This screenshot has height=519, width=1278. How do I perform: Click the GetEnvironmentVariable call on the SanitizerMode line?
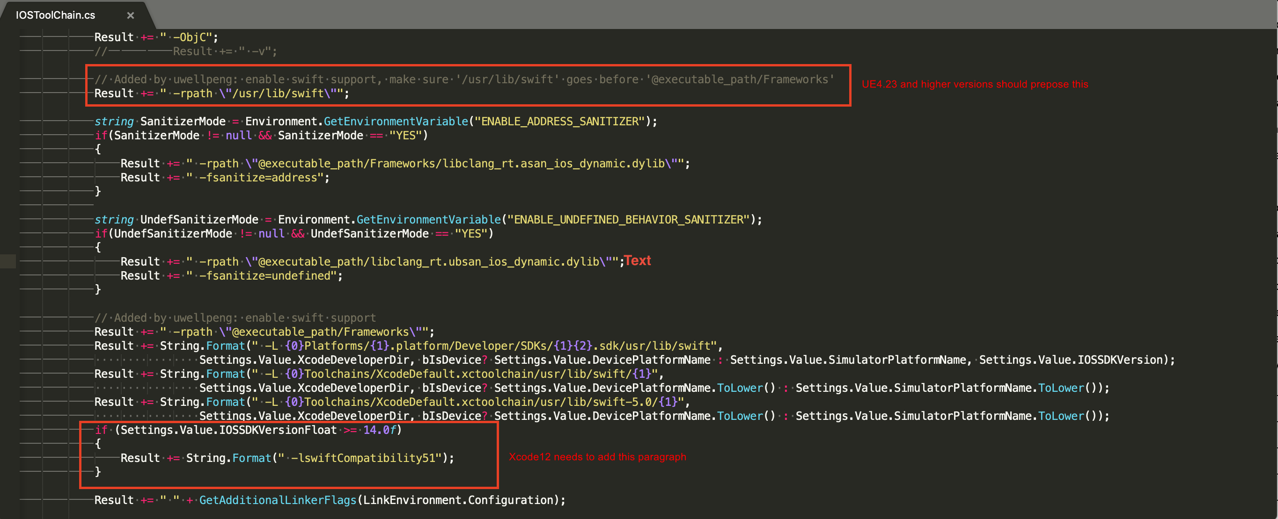(x=396, y=122)
